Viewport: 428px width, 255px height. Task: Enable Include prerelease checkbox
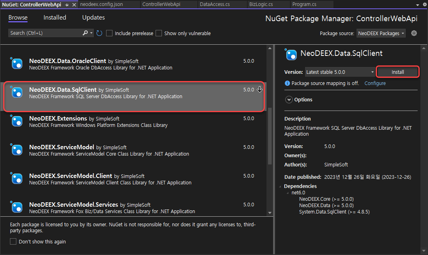tap(109, 33)
